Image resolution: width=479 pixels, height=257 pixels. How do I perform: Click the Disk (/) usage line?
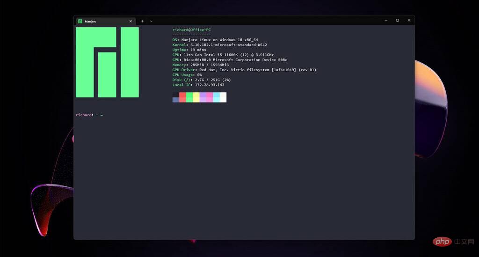click(202, 80)
